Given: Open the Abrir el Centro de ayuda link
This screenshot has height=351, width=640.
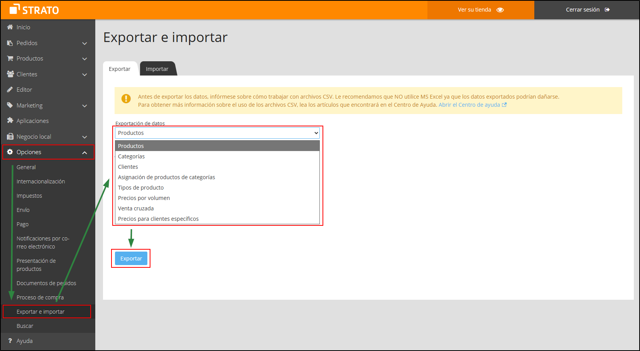Looking at the screenshot, I should (x=470, y=104).
